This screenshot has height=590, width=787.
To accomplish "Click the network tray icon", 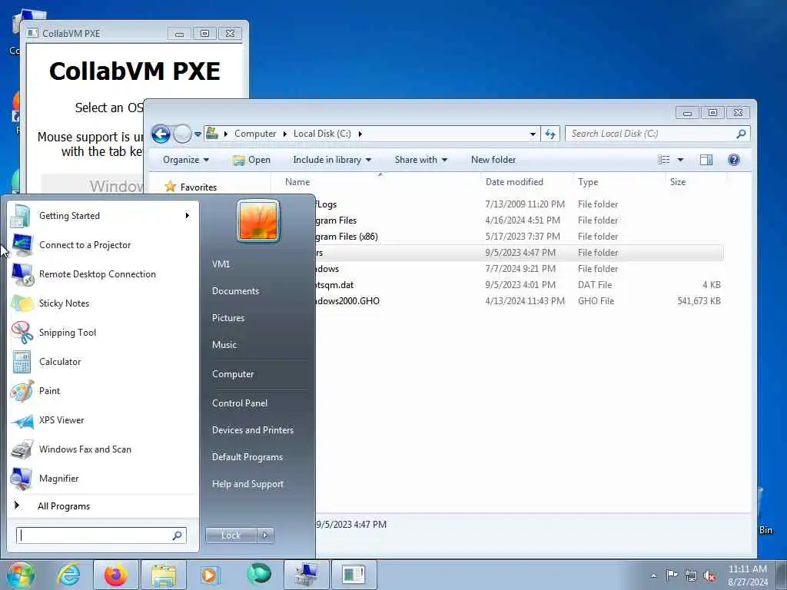I will tap(691, 575).
